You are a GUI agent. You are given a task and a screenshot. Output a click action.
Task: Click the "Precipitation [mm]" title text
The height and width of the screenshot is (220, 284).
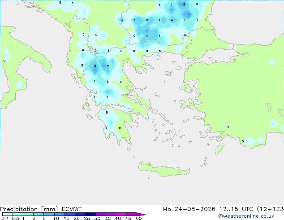coord(29,209)
